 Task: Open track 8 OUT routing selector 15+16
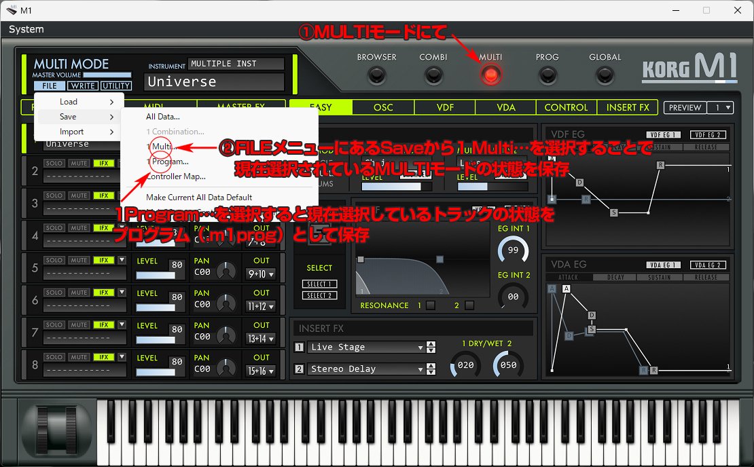click(262, 372)
